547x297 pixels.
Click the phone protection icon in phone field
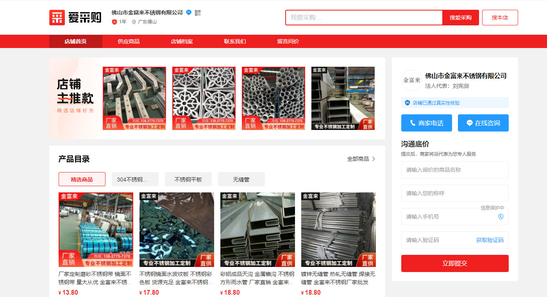pos(501,217)
